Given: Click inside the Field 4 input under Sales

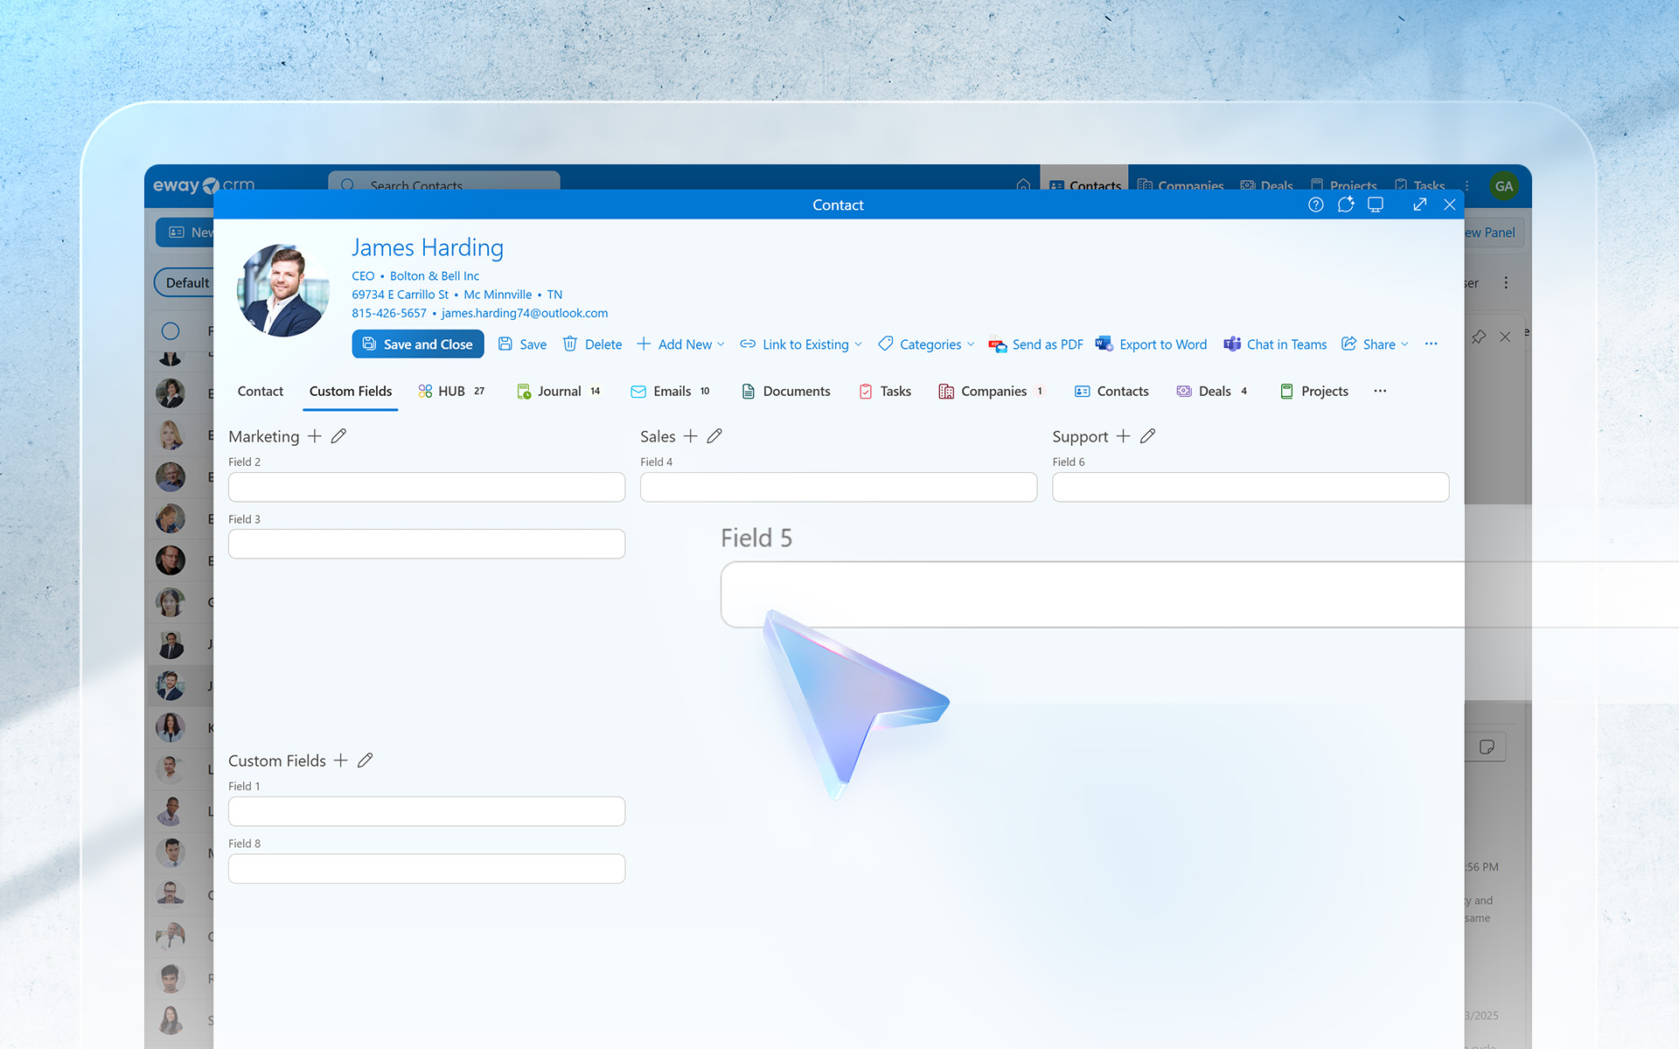Looking at the screenshot, I should (x=838, y=487).
